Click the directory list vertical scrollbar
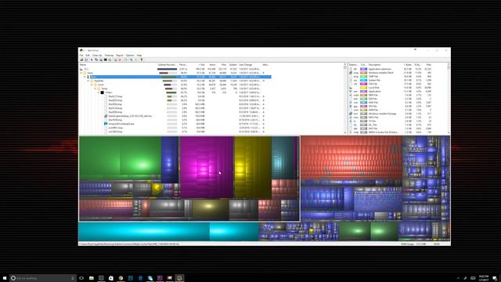The image size is (501, 282). pos(345,99)
